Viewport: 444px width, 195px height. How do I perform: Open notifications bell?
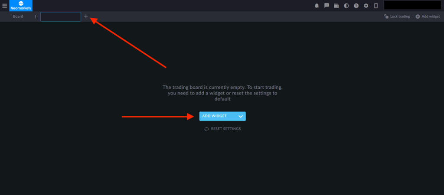click(x=317, y=6)
